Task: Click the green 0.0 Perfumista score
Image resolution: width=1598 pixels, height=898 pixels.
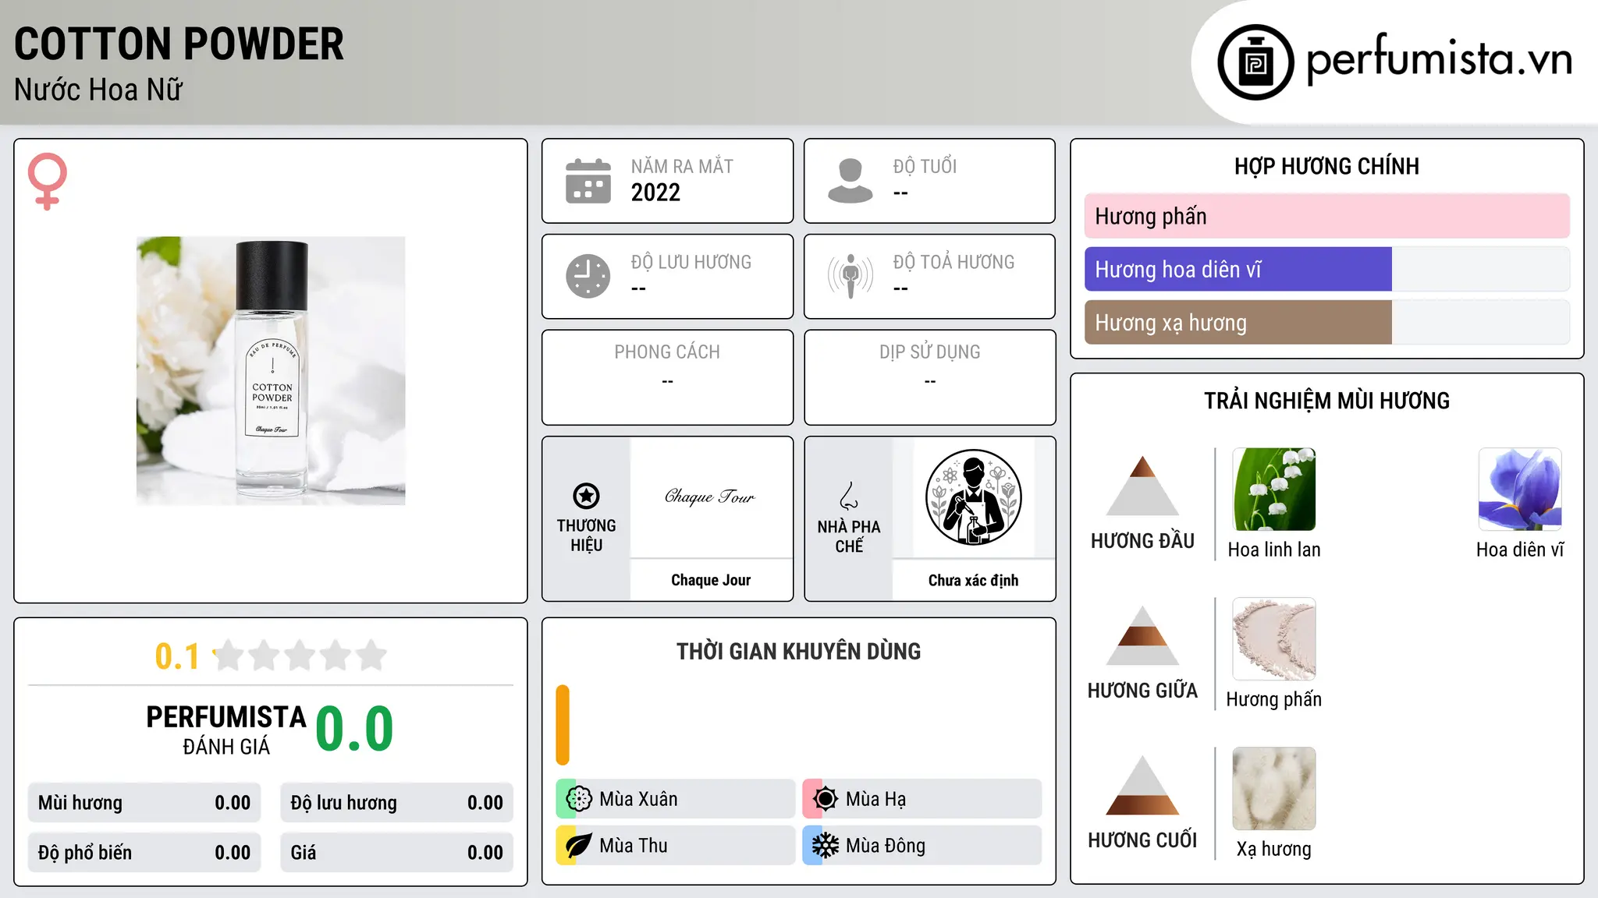Action: [355, 729]
